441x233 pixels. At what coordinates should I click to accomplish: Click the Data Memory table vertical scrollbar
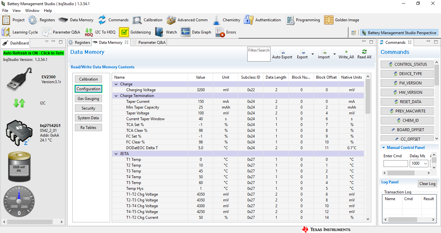(x=368, y=147)
